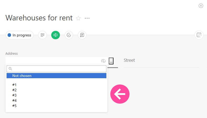Image resolution: width=207 pixels, height=118 pixels.
Task: Choose option #2 from the list
Action: click(x=14, y=90)
